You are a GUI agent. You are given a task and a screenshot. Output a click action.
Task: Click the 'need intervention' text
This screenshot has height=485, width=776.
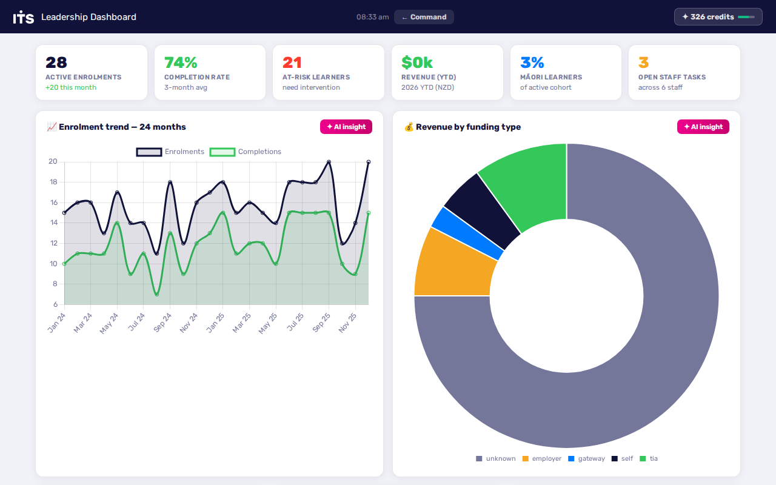311,87
